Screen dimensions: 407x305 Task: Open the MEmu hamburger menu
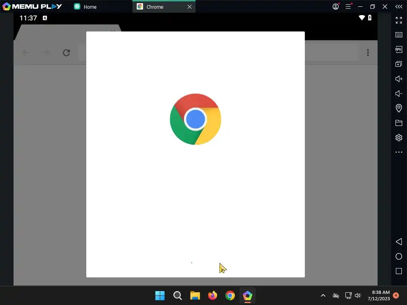click(x=348, y=6)
